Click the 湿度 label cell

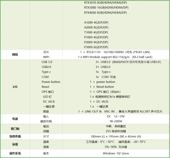point(46,147)
